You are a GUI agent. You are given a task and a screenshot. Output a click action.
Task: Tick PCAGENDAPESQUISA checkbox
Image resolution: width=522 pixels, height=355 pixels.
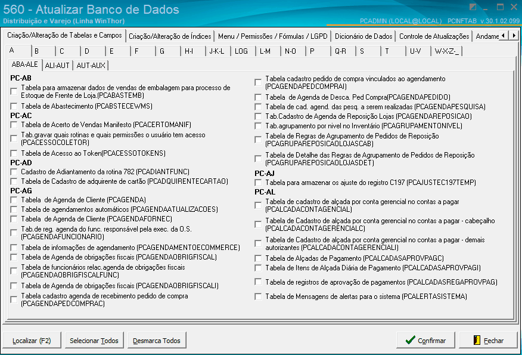pyautogui.click(x=258, y=107)
